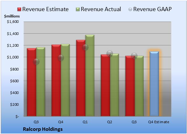Select the green actual bar for Q4
The image size is (187, 134).
65,80
